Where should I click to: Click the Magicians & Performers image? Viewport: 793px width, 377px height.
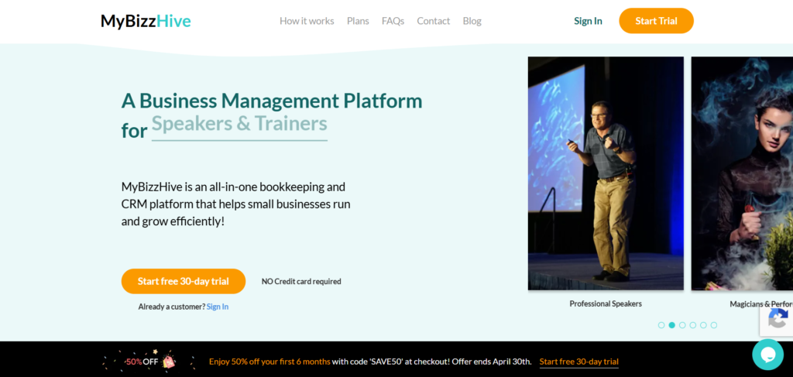742,173
